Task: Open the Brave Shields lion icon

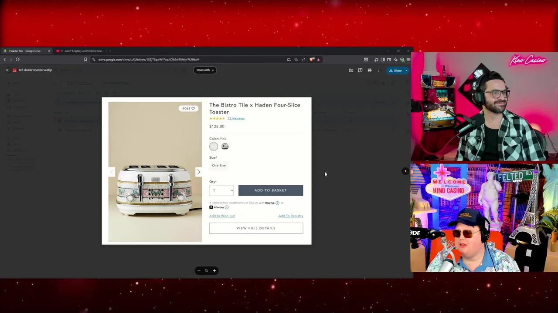Action: [x=312, y=60]
